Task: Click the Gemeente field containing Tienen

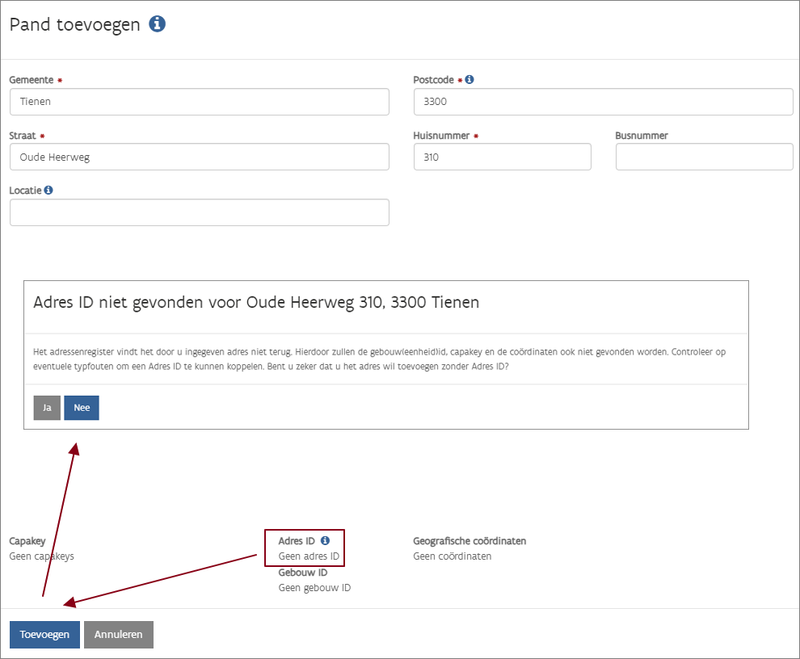Action: [x=199, y=102]
